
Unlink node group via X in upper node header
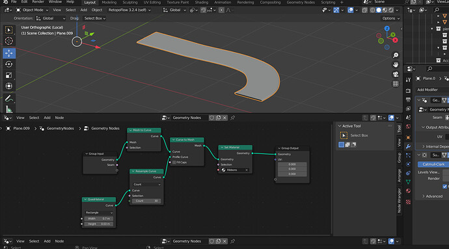coord(224,118)
